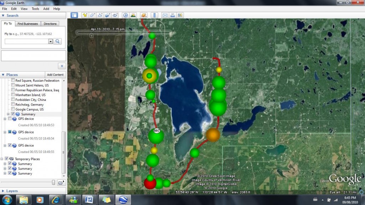Enable Former Republican Palace, Iraq checkbox
The height and width of the screenshot is (205, 365).
[x=13, y=90]
